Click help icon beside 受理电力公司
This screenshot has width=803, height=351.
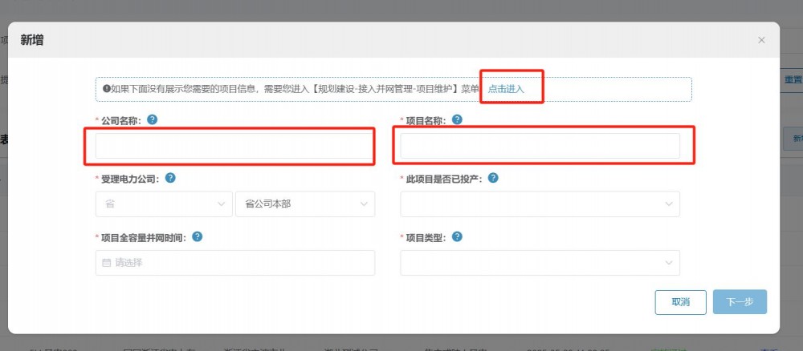170,178
